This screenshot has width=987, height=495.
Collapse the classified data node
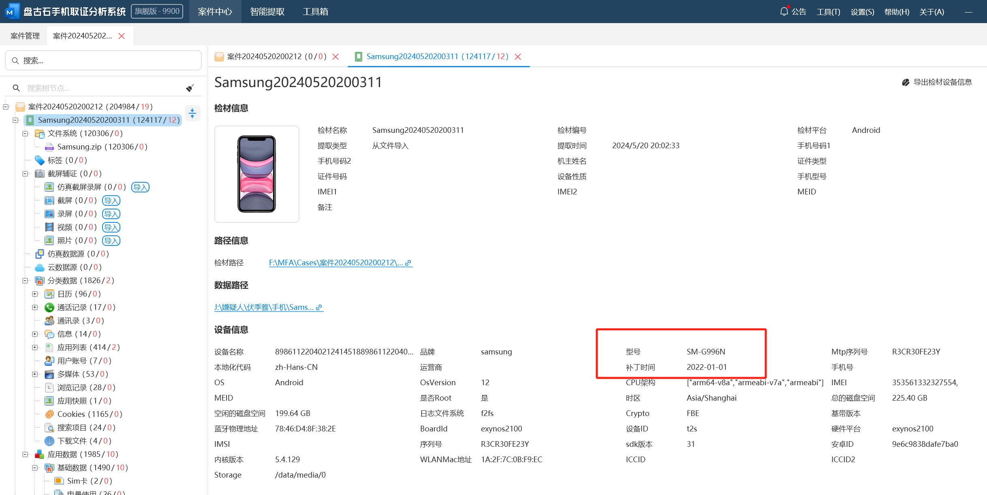(25, 281)
